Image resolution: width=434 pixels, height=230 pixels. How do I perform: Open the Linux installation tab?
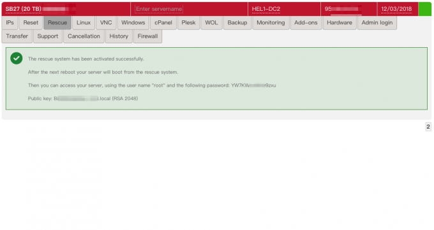point(84,23)
